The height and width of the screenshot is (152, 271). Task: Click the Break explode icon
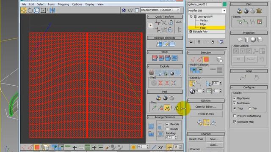tap(152, 73)
